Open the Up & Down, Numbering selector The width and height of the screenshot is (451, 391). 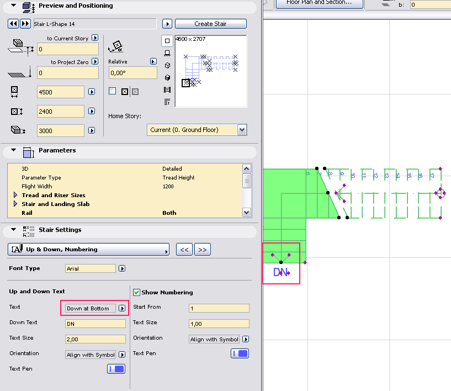88,249
